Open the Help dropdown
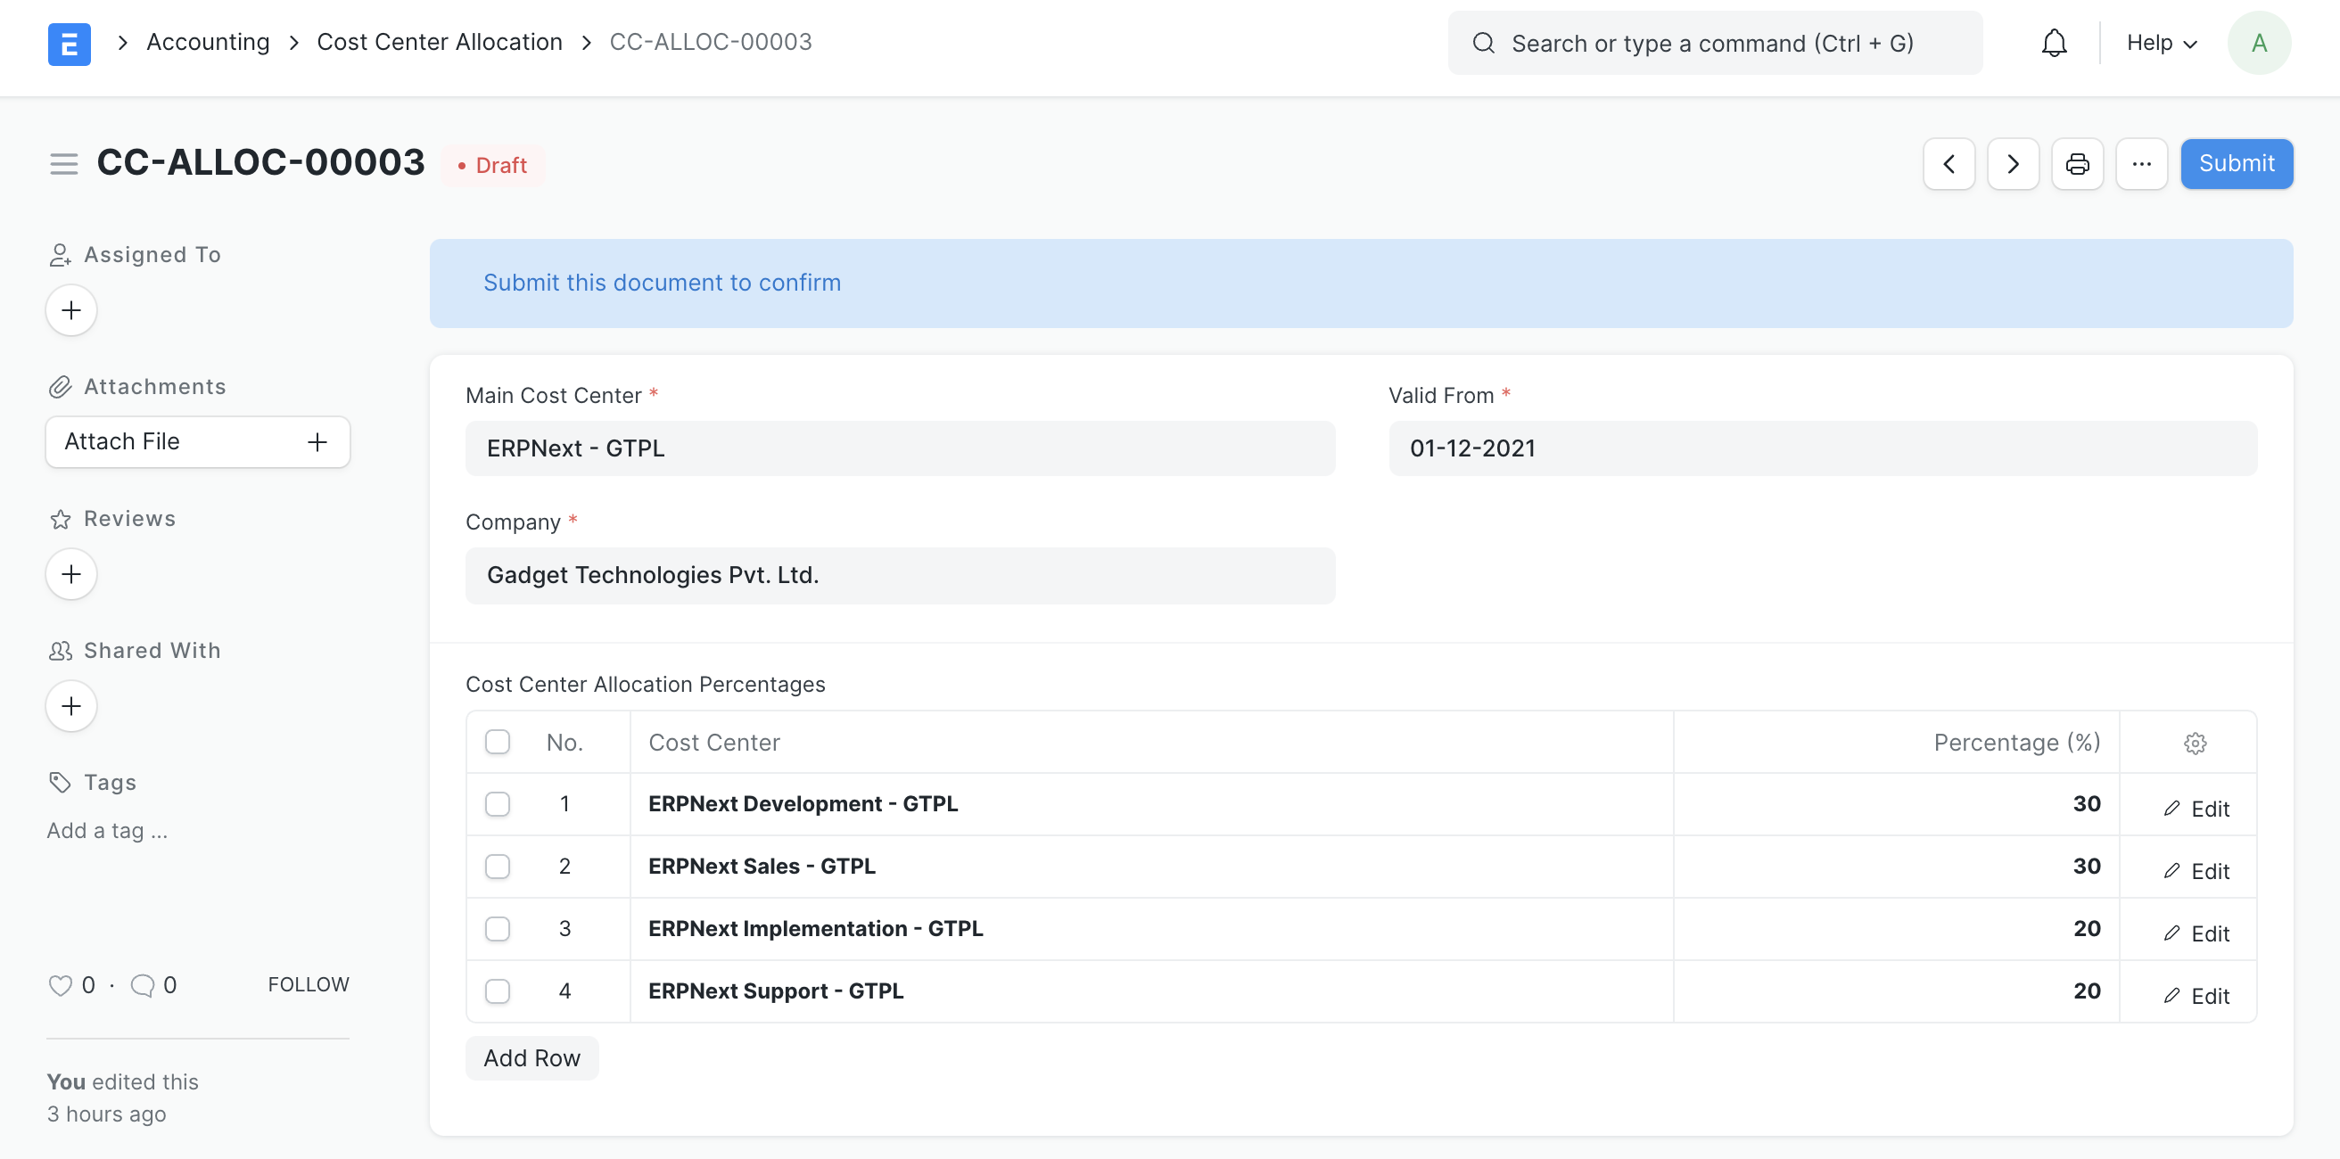 pyautogui.click(x=2161, y=43)
